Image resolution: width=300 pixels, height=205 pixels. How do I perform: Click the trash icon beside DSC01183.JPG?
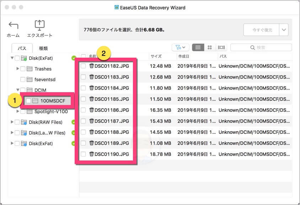[91, 77]
